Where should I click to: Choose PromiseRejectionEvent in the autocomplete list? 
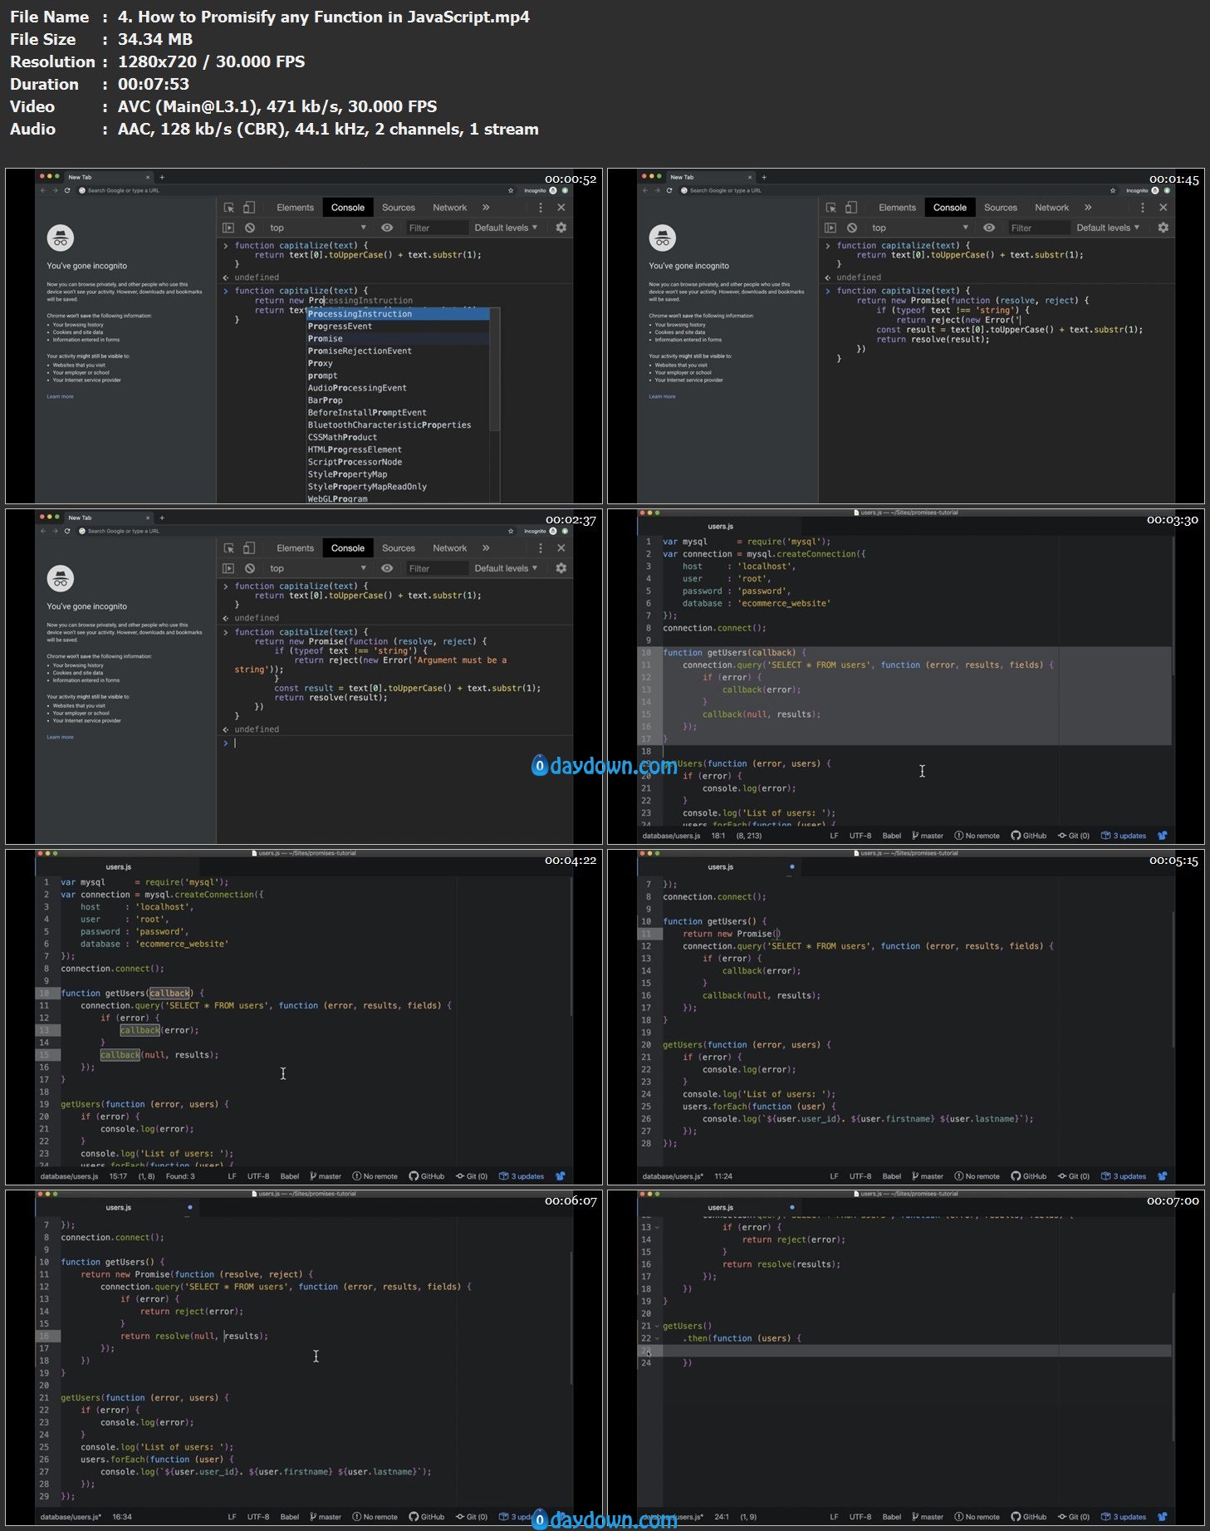(x=398, y=351)
